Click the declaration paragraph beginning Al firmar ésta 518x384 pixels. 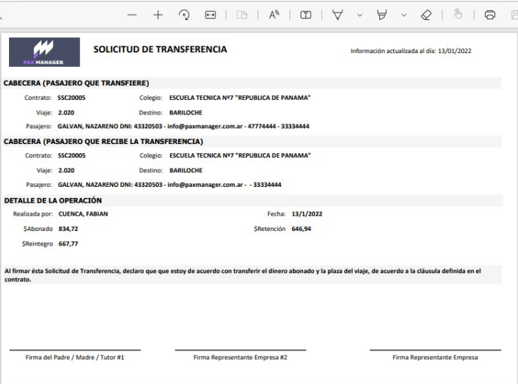click(243, 275)
